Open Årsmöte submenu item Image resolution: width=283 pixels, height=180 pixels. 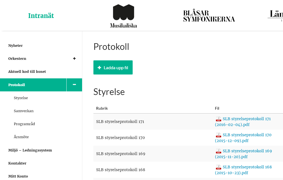(21, 137)
